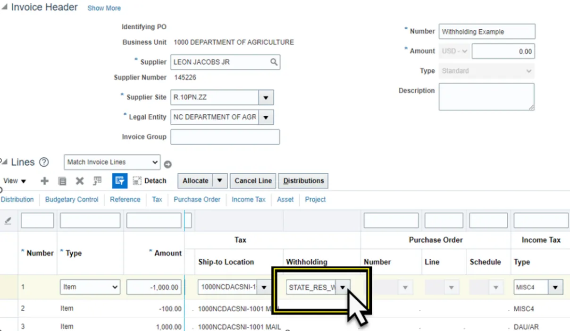Viewport: 570px width, 331px height.
Task: Click the invoice Number field
Action: point(487,32)
